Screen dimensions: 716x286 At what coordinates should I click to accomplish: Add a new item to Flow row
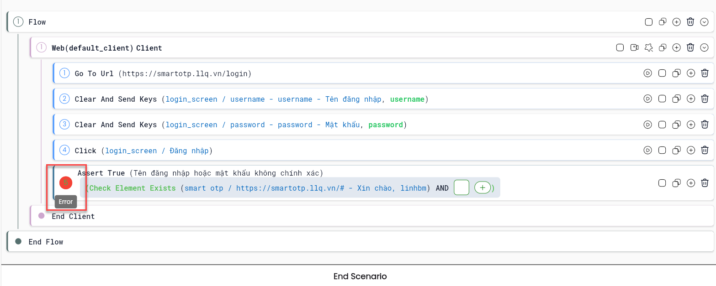pos(677,22)
